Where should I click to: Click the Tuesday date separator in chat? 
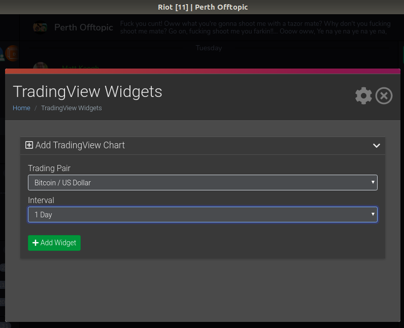209,48
